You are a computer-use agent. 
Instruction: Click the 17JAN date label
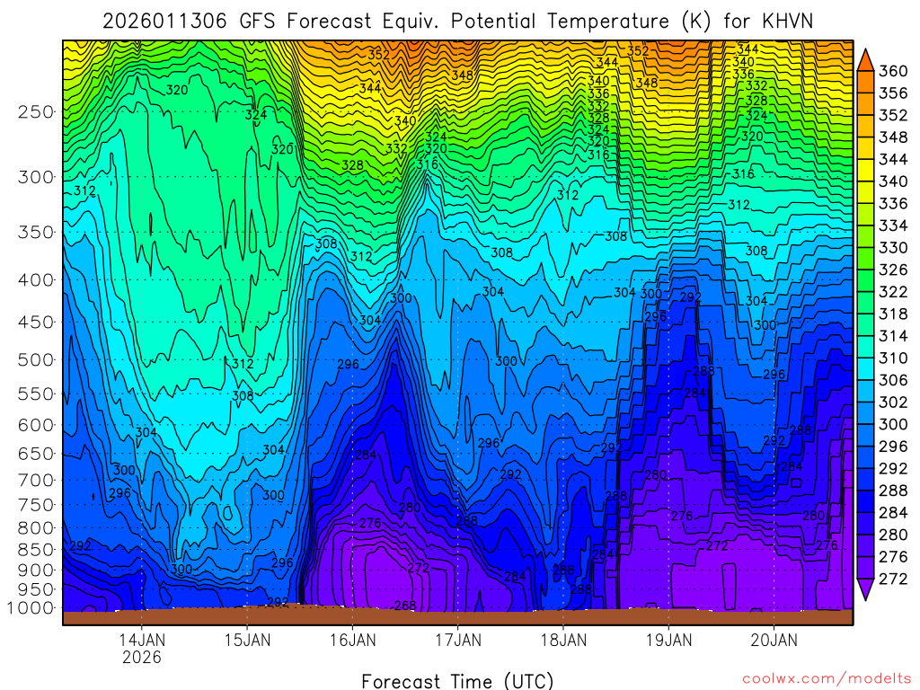tap(457, 640)
